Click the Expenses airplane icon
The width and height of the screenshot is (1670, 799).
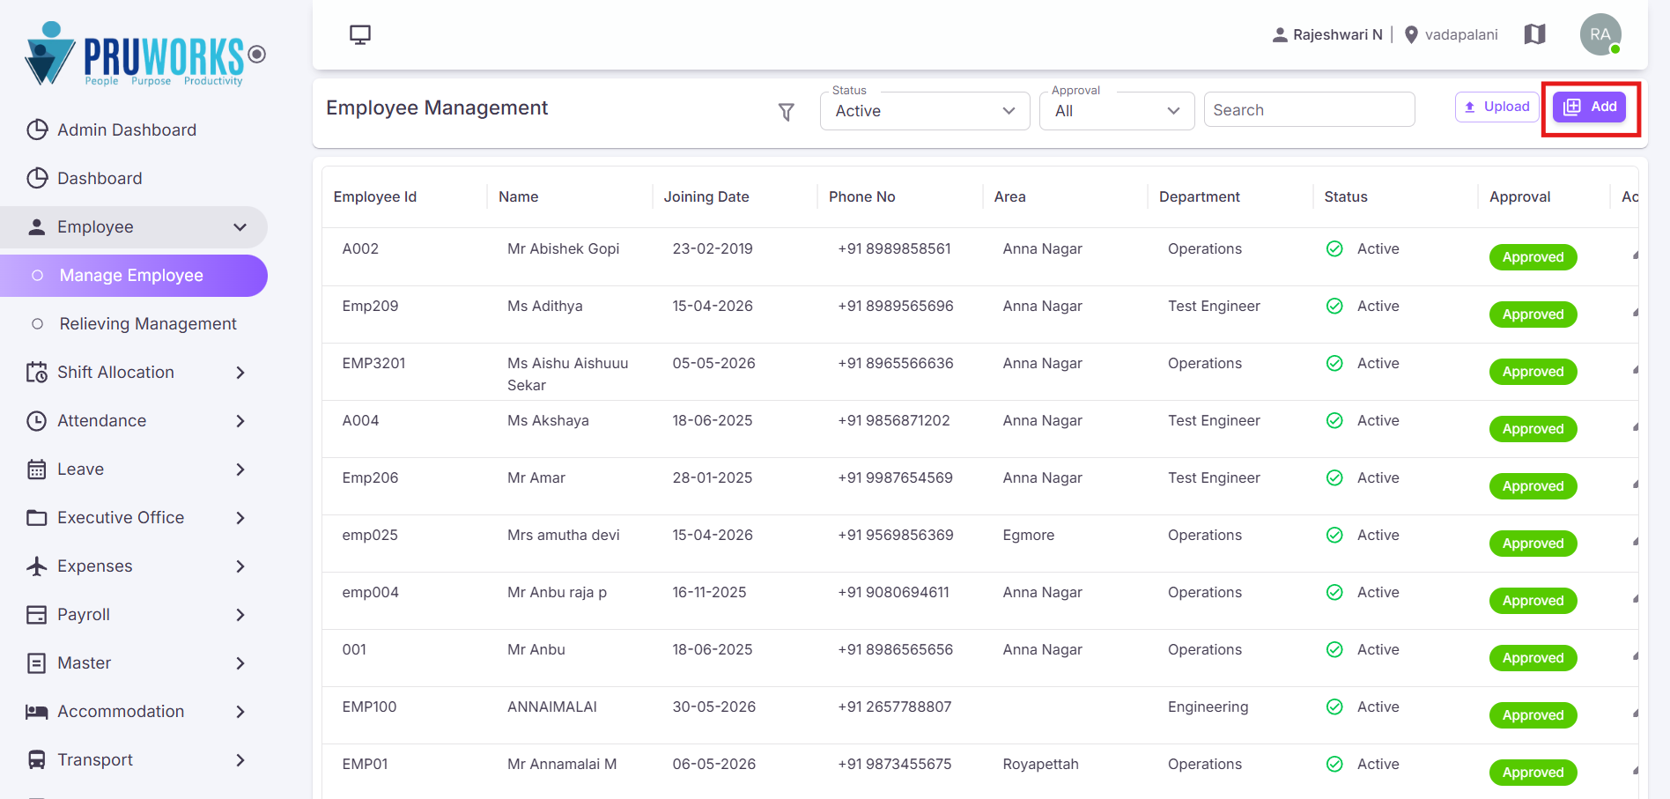point(37,566)
